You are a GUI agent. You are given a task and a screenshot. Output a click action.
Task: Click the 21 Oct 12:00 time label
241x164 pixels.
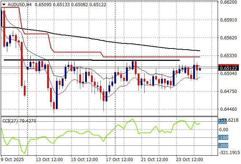(x=154, y=160)
